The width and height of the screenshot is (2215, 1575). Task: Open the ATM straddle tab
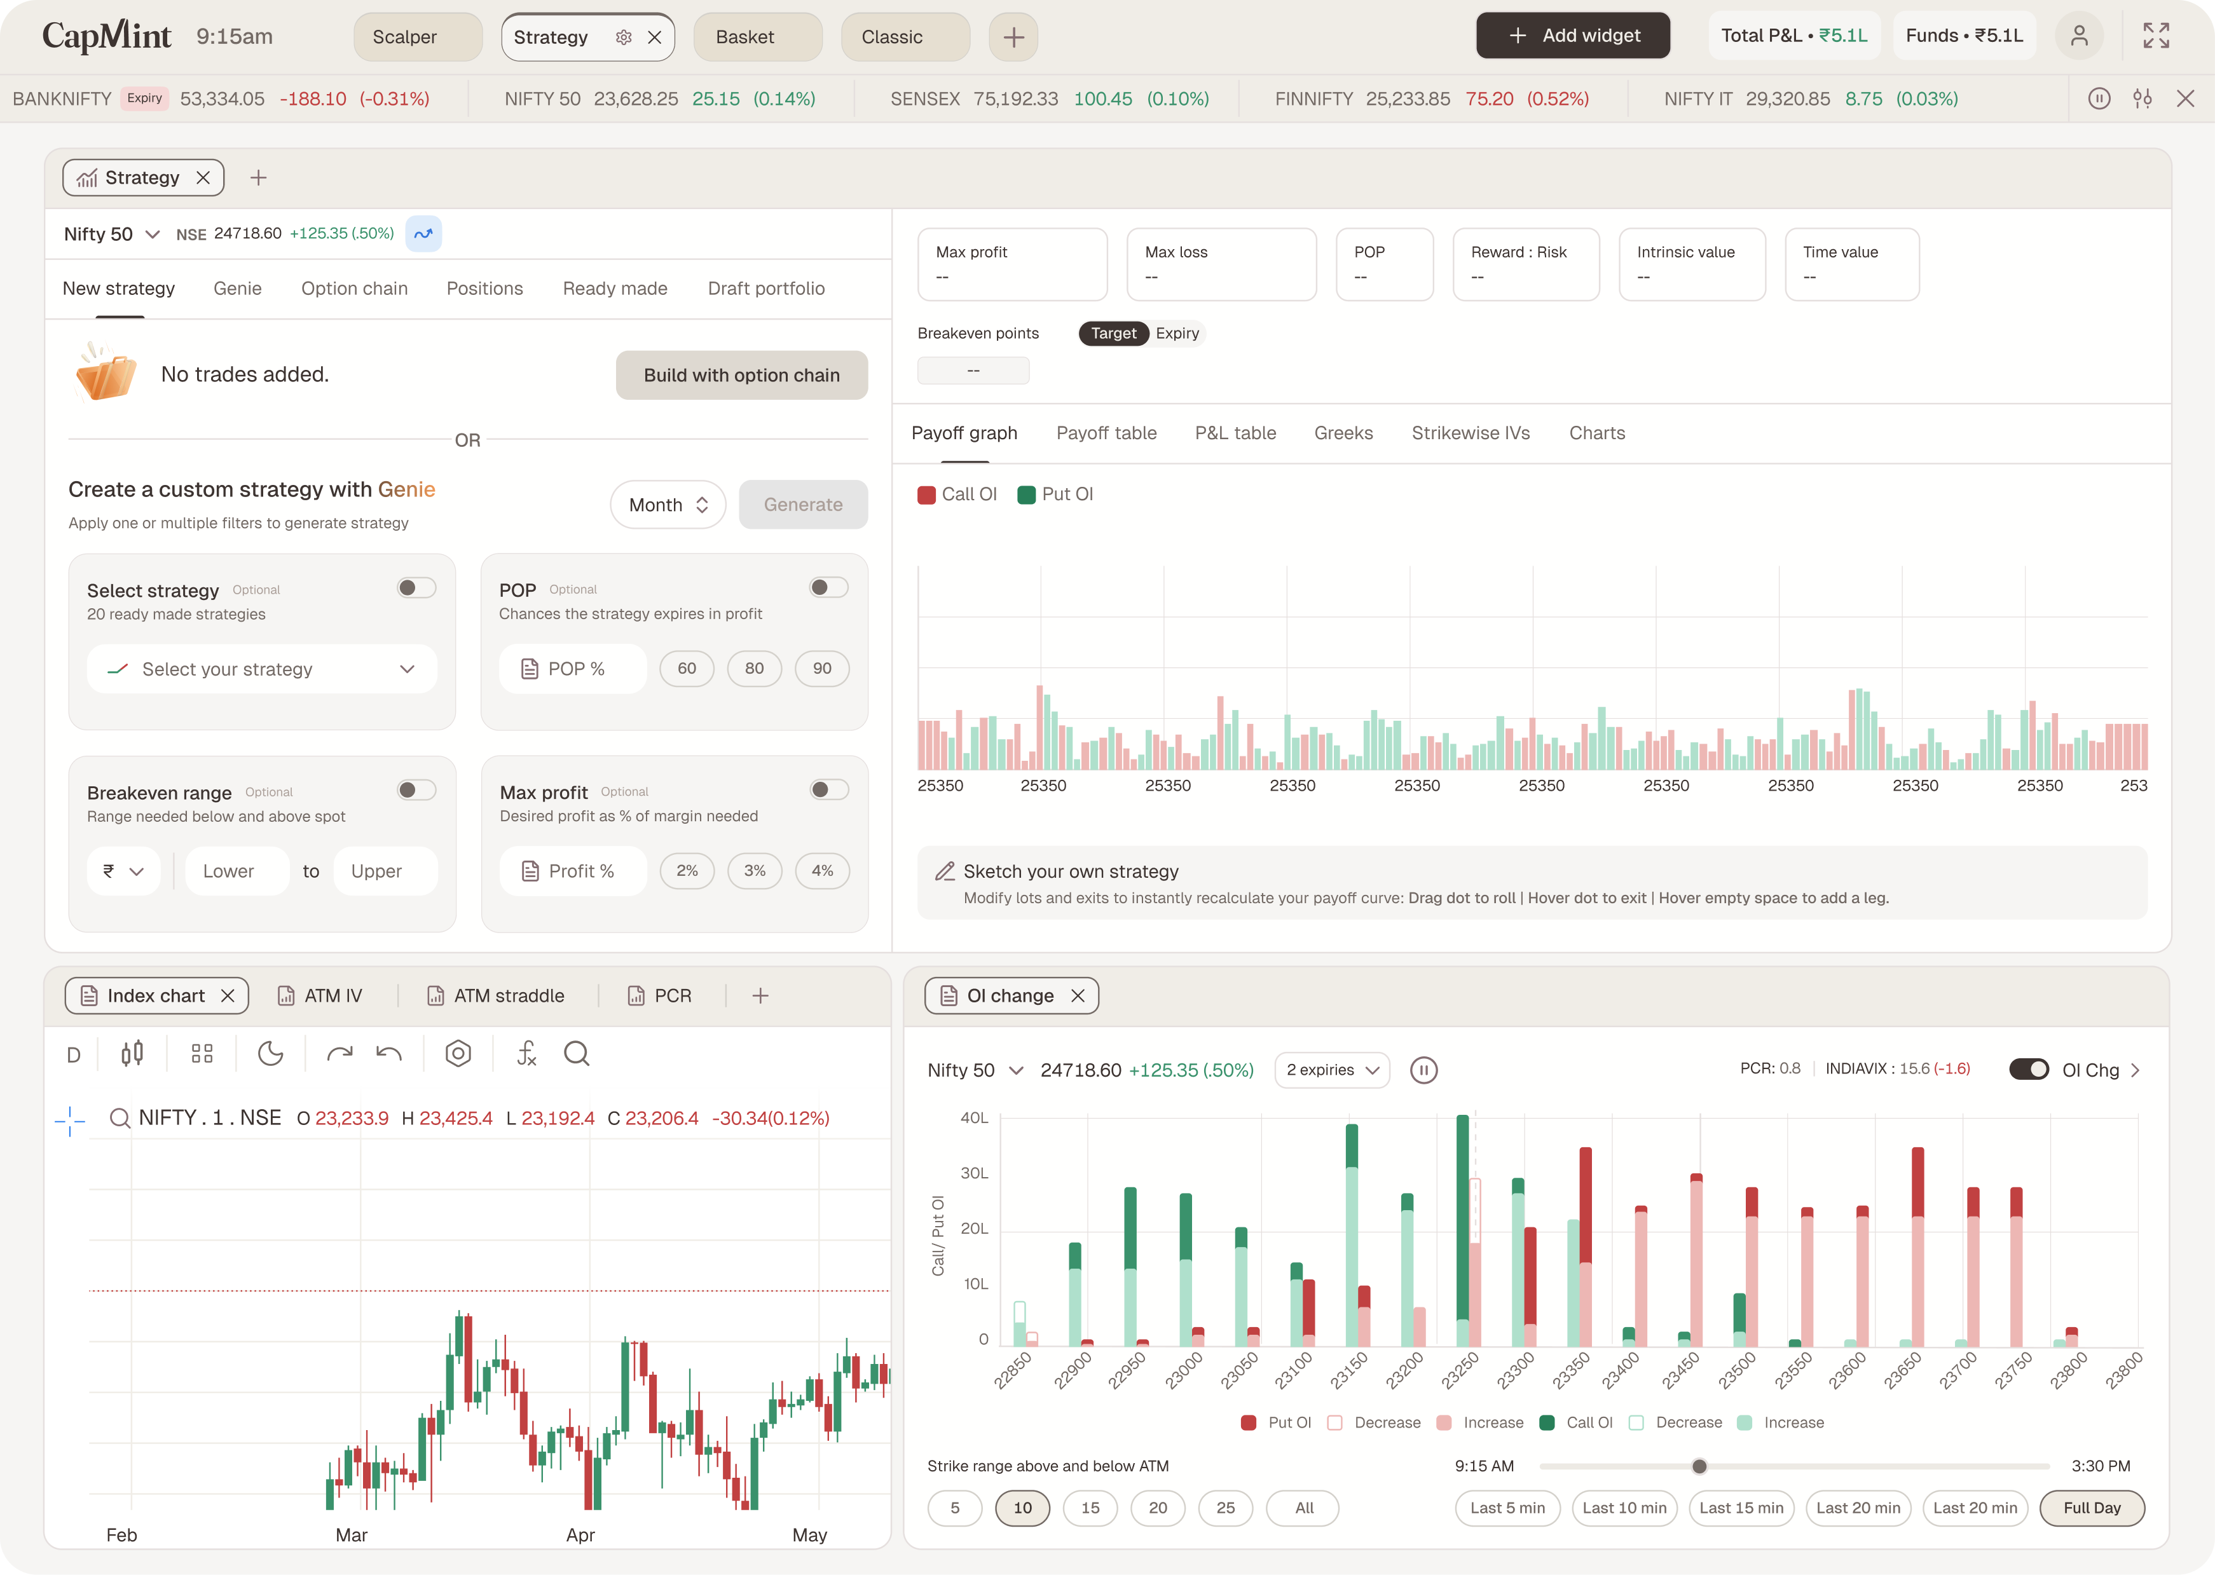click(495, 996)
